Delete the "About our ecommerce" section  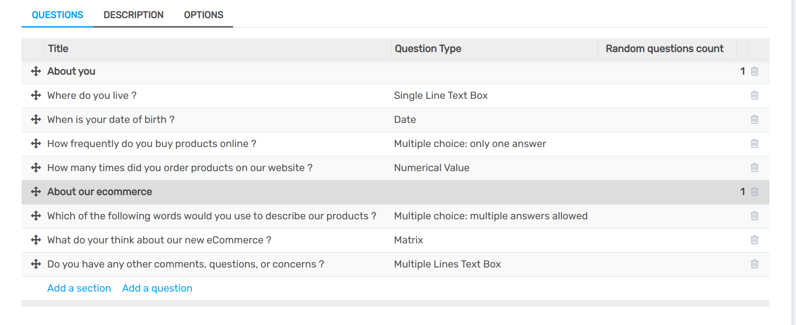755,192
